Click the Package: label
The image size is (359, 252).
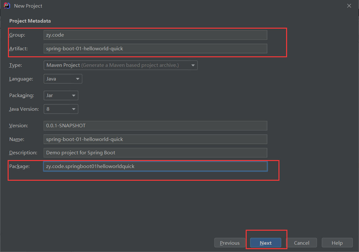tap(19, 166)
